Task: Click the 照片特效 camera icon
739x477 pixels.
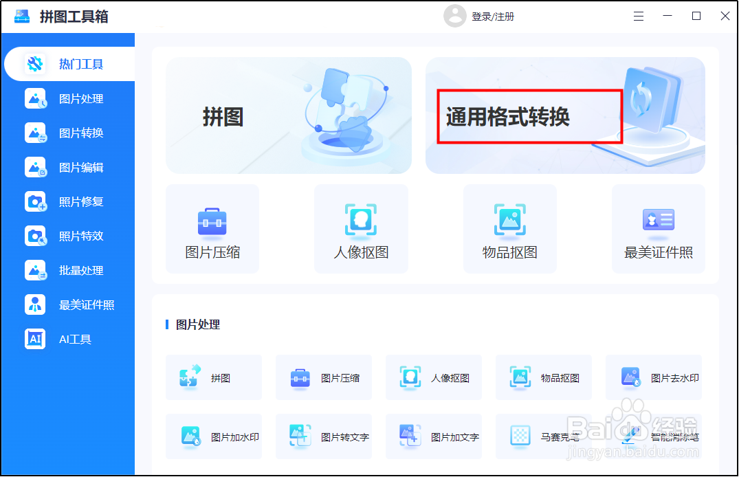Action: pos(35,236)
